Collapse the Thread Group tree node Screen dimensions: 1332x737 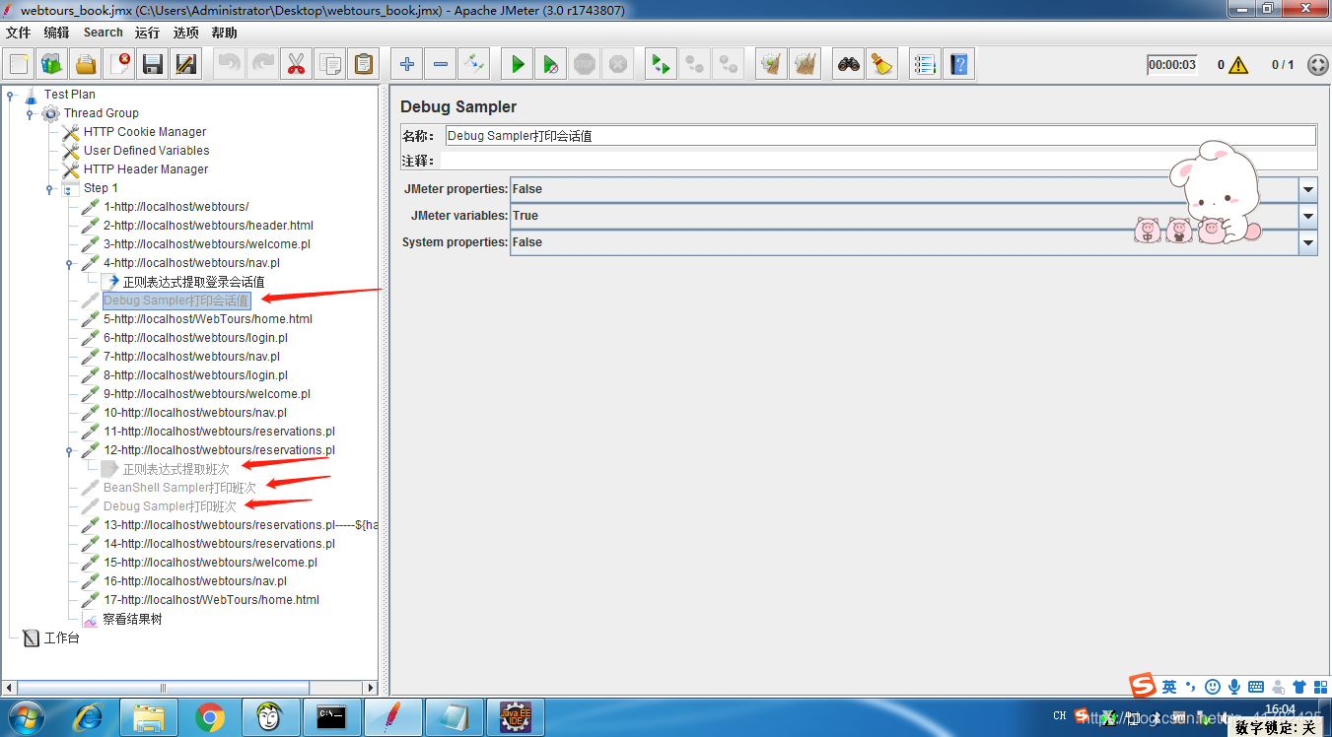30,113
